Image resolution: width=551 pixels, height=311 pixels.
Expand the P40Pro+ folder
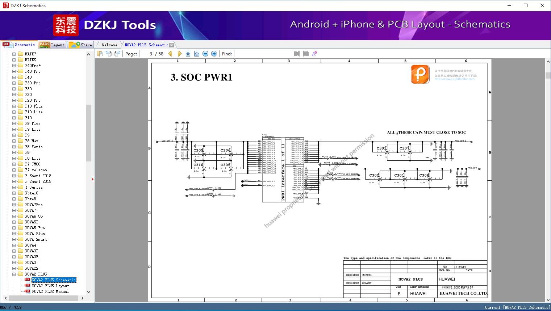click(x=14, y=66)
